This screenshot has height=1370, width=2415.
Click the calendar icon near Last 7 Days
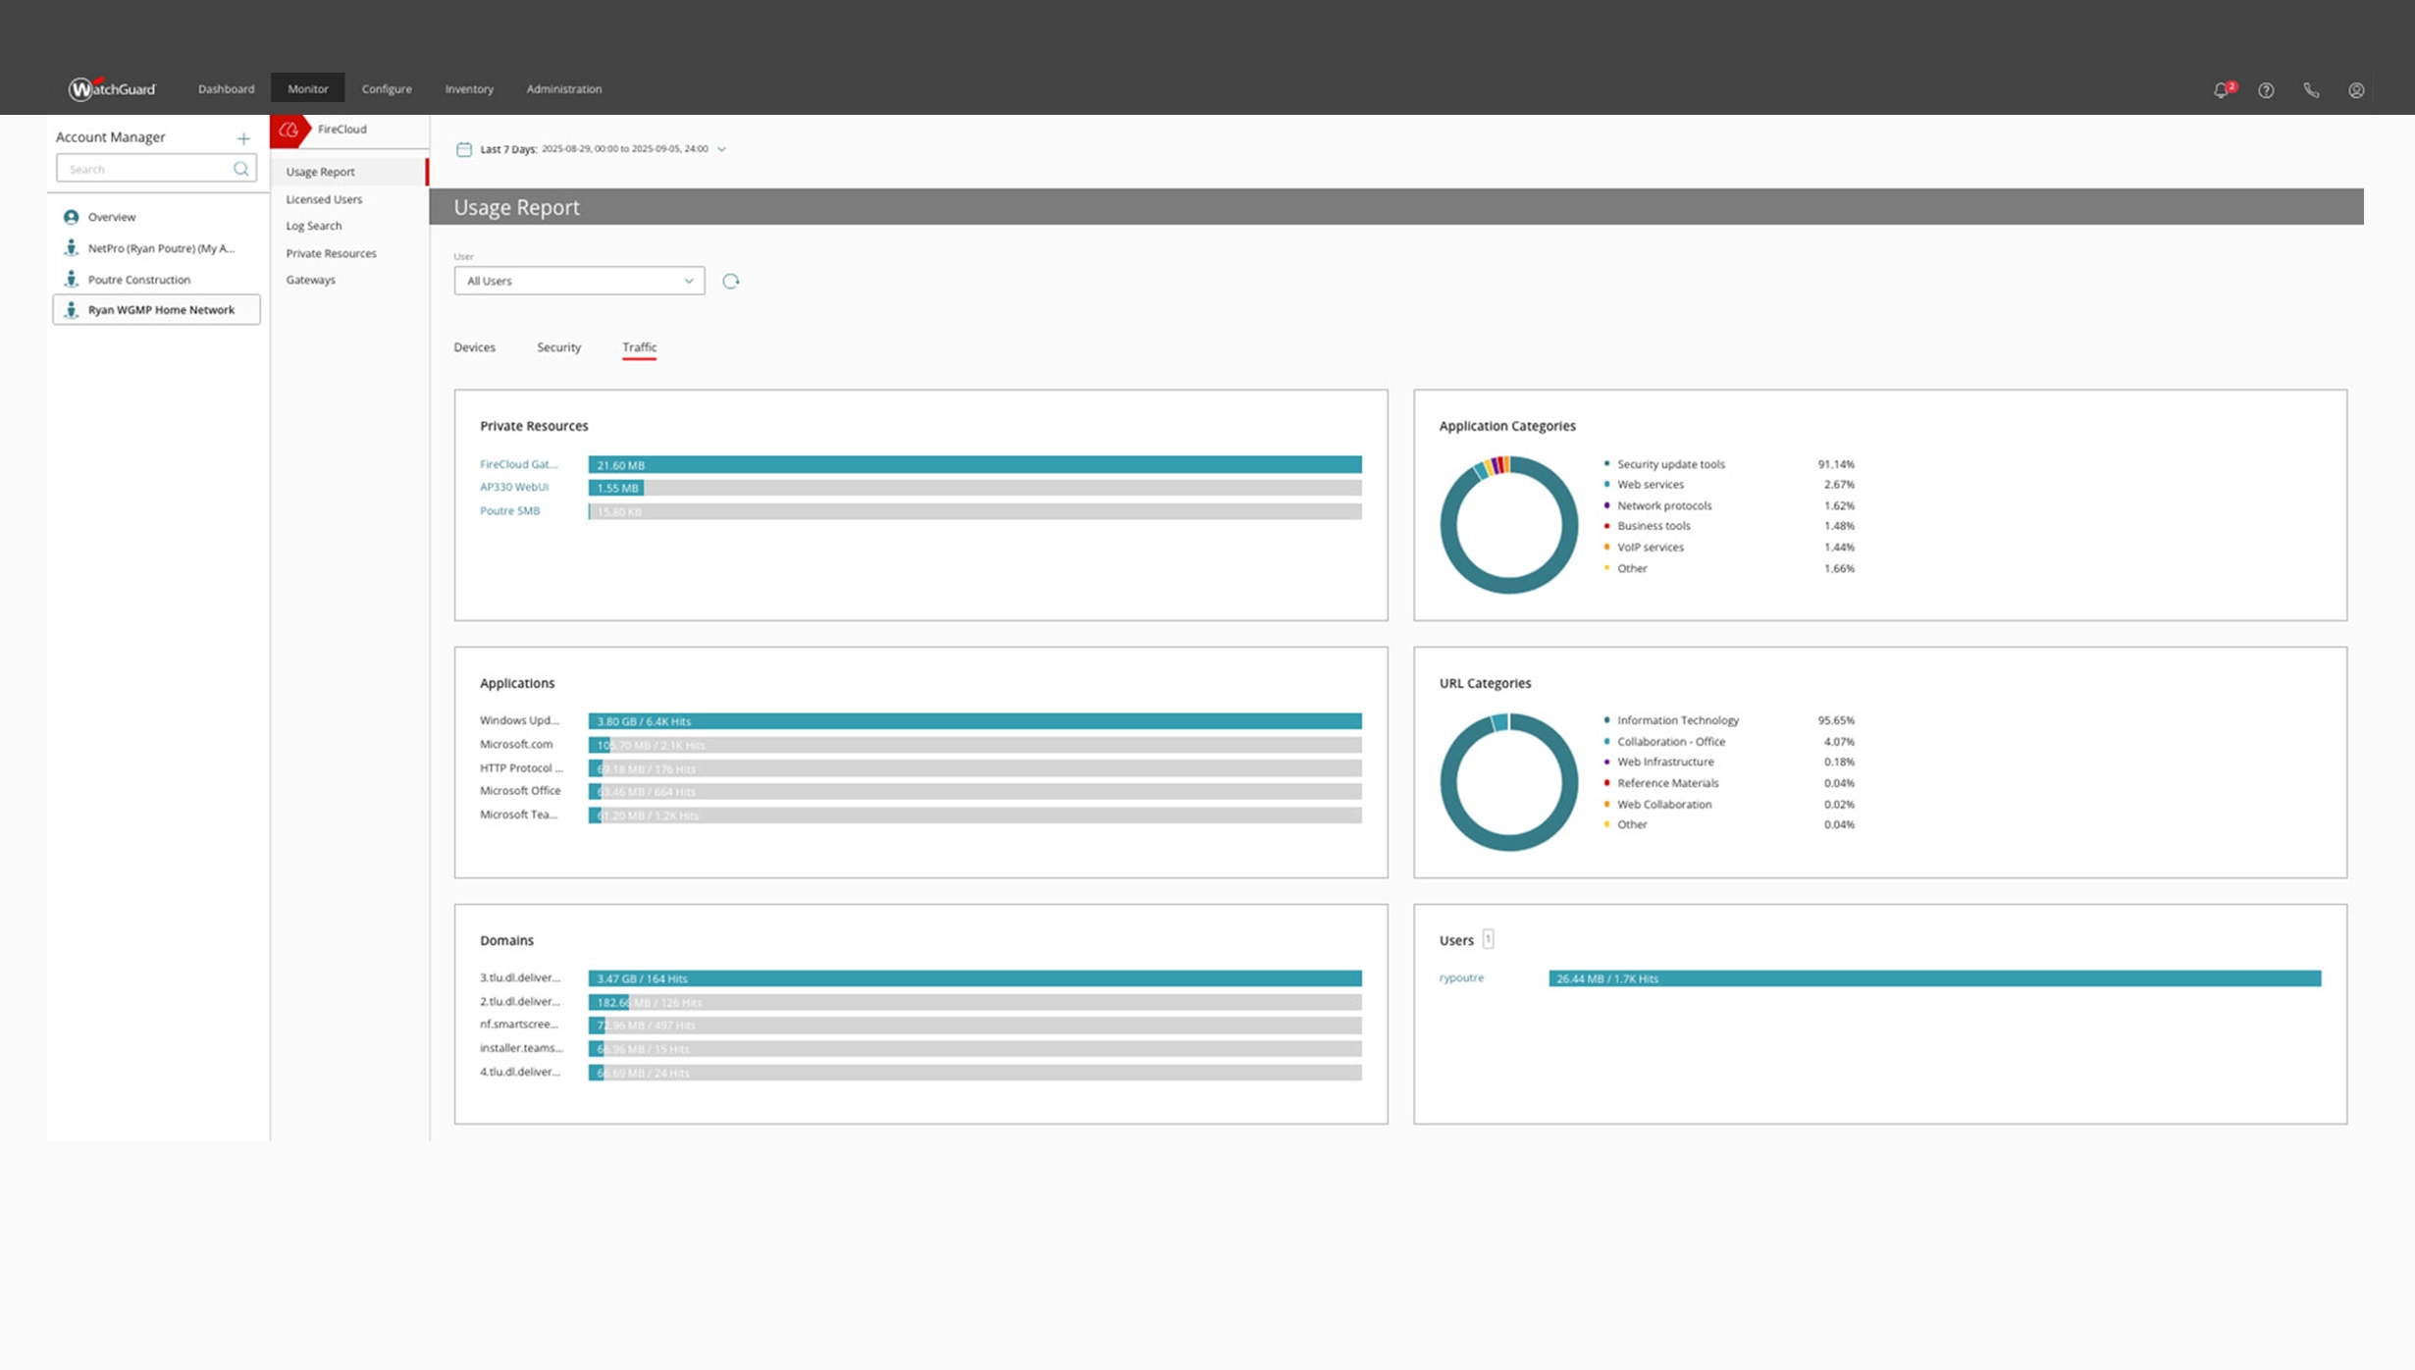464,149
